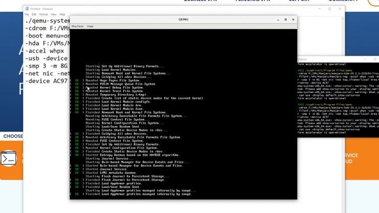
Task: Click the QEMU title bar
Action: point(183,20)
